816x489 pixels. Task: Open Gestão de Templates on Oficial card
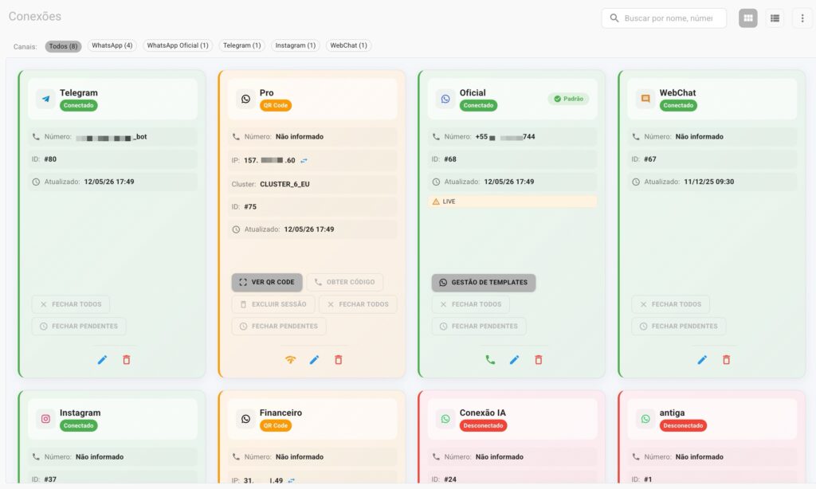(x=484, y=283)
